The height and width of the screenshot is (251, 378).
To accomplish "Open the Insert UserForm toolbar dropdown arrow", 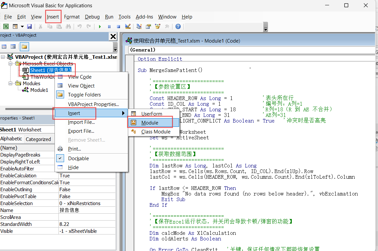I will (22, 26).
